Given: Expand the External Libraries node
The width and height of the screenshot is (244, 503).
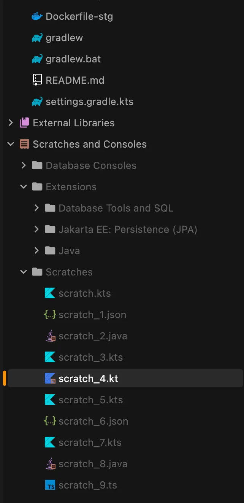Looking at the screenshot, I should pyautogui.click(x=11, y=123).
